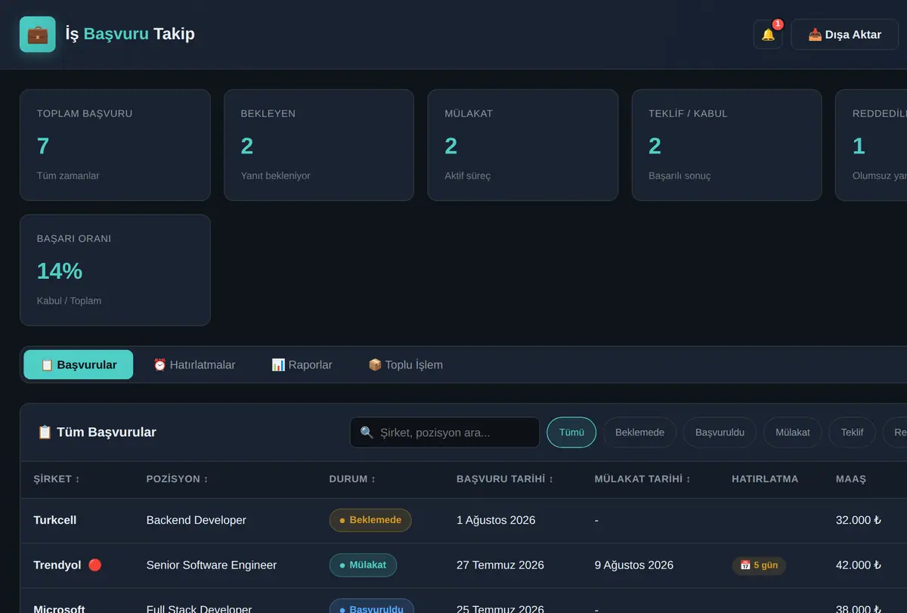Click the 32.000 ₺ salary value
Image resolution: width=907 pixels, height=613 pixels.
point(859,520)
